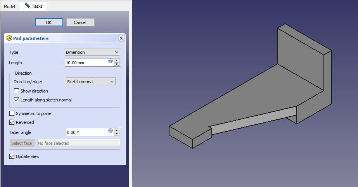Click the Pad parameters title text

pyautogui.click(x=31, y=38)
